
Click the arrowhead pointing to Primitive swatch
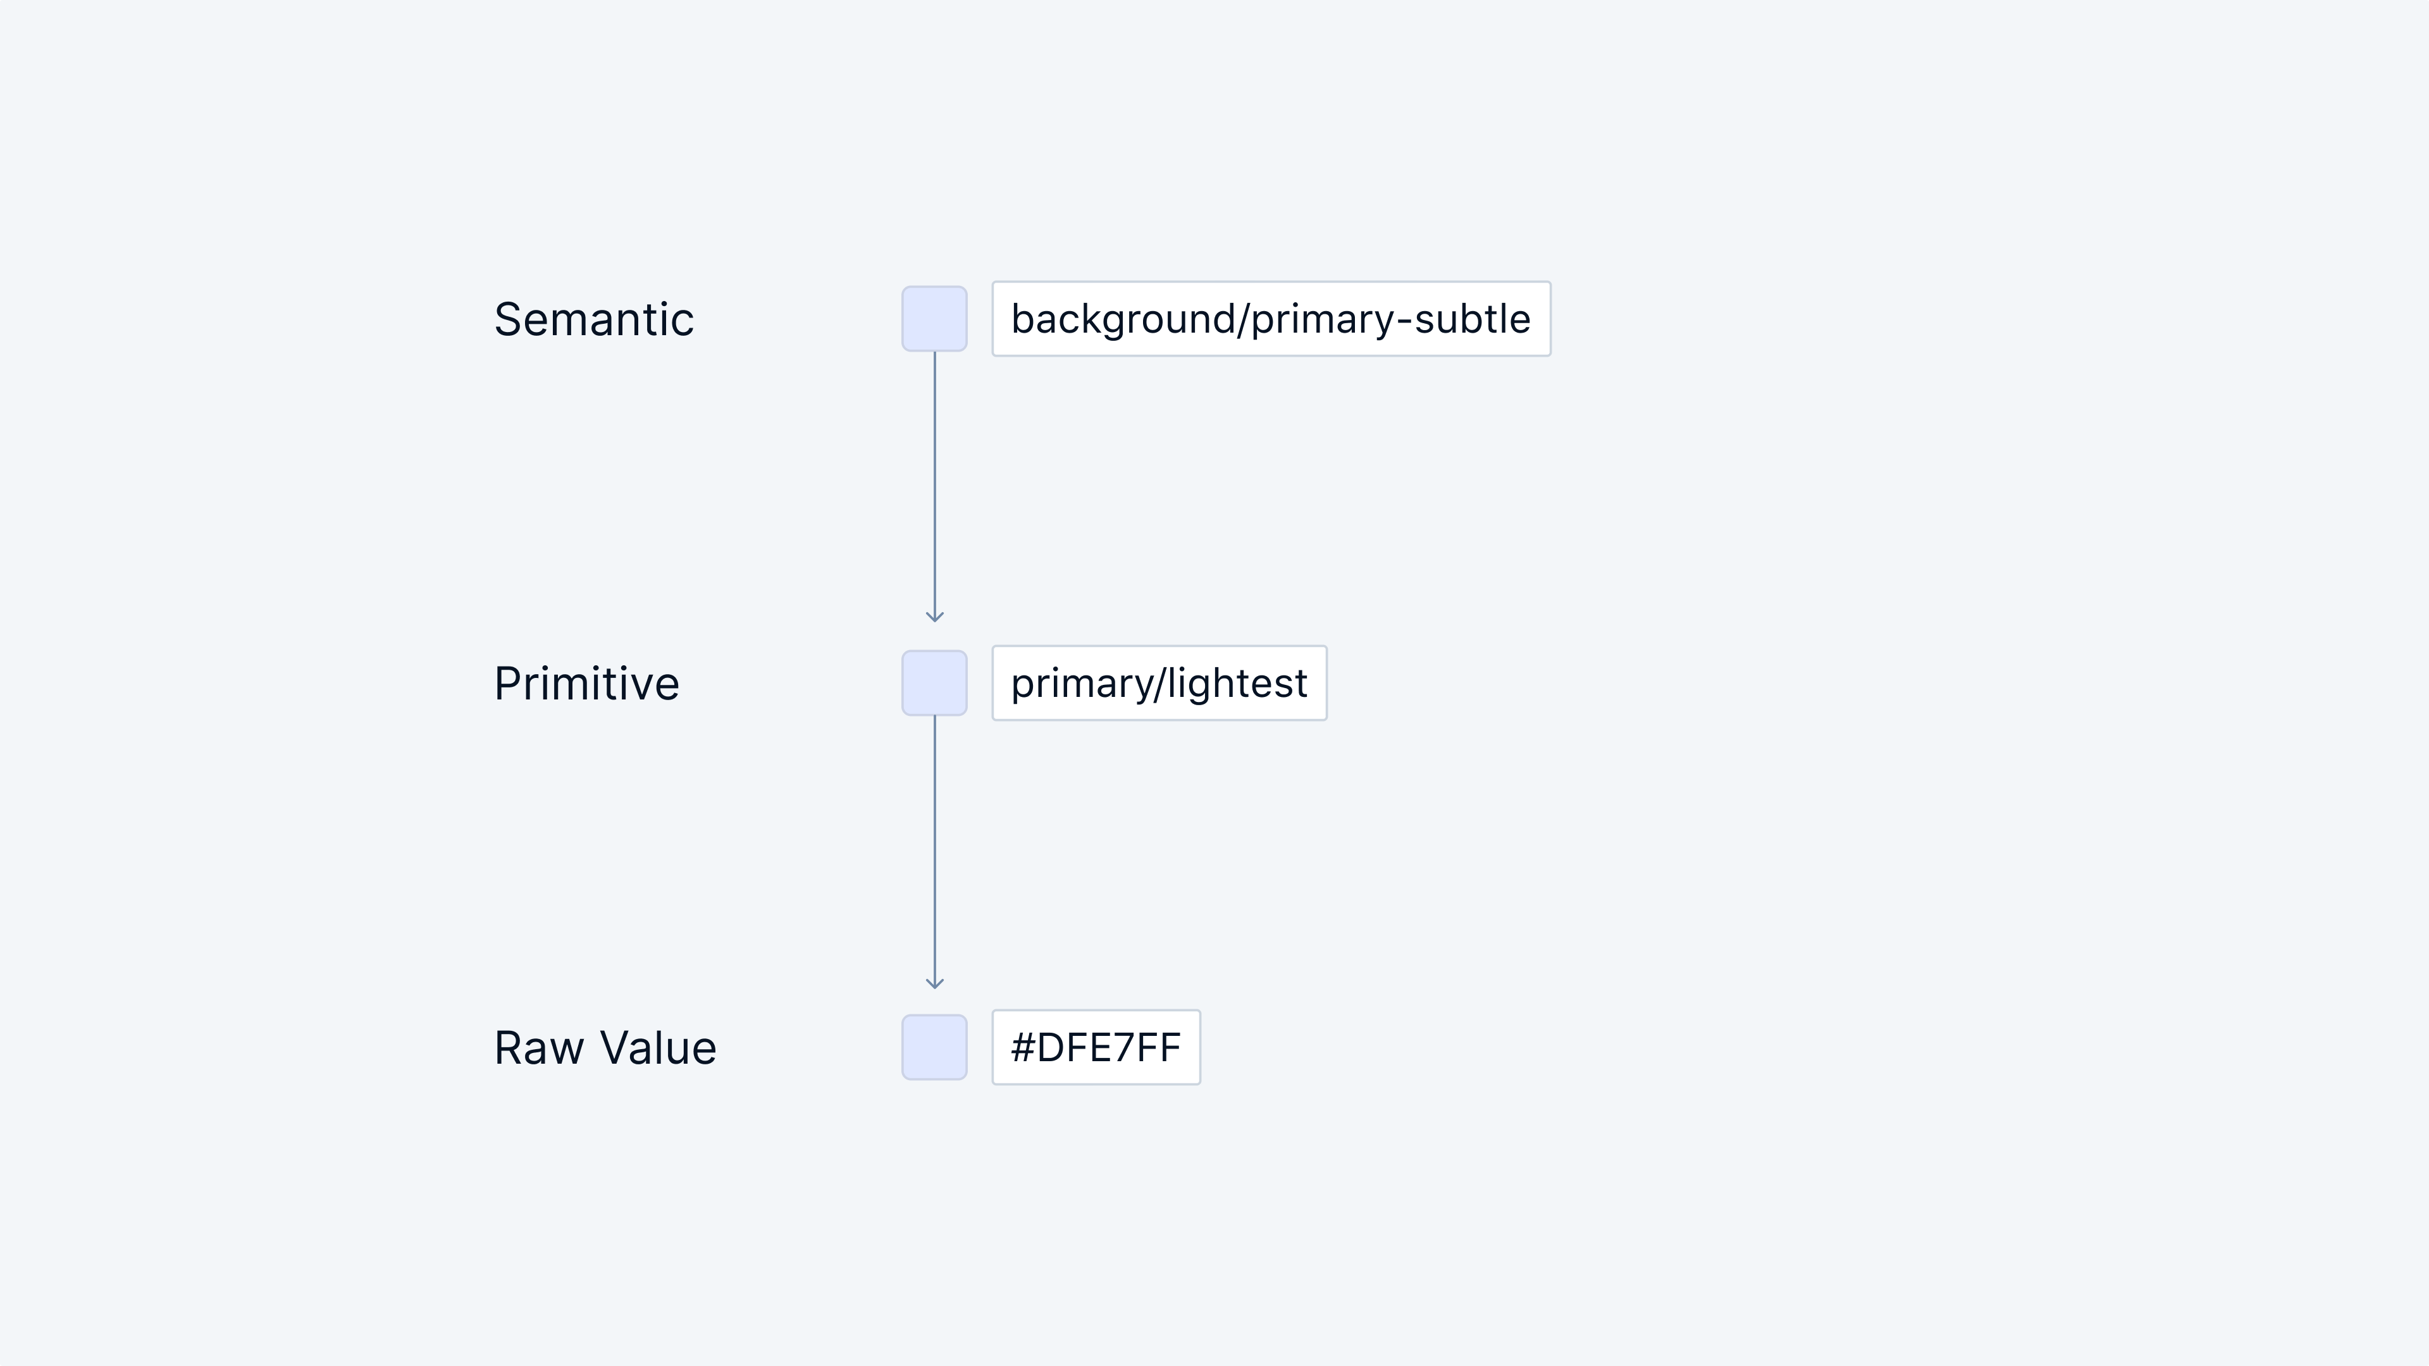click(934, 617)
